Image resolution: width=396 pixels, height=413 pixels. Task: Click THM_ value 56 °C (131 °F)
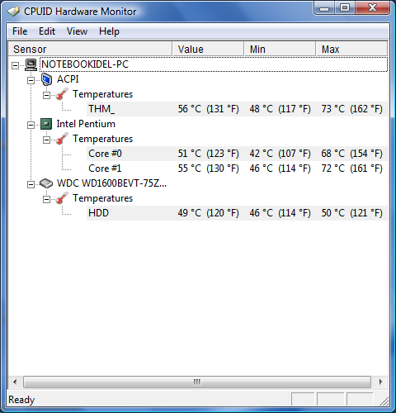pos(208,109)
